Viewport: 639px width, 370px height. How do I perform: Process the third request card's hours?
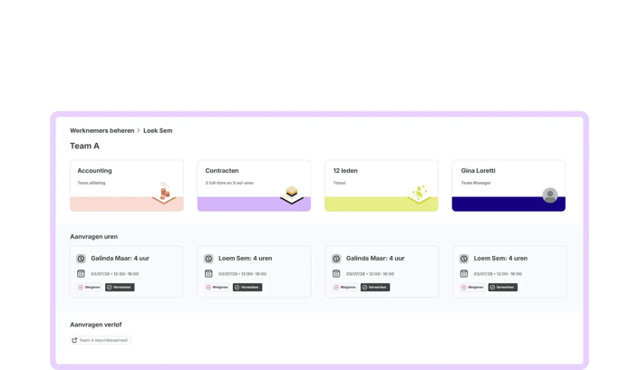[375, 288]
